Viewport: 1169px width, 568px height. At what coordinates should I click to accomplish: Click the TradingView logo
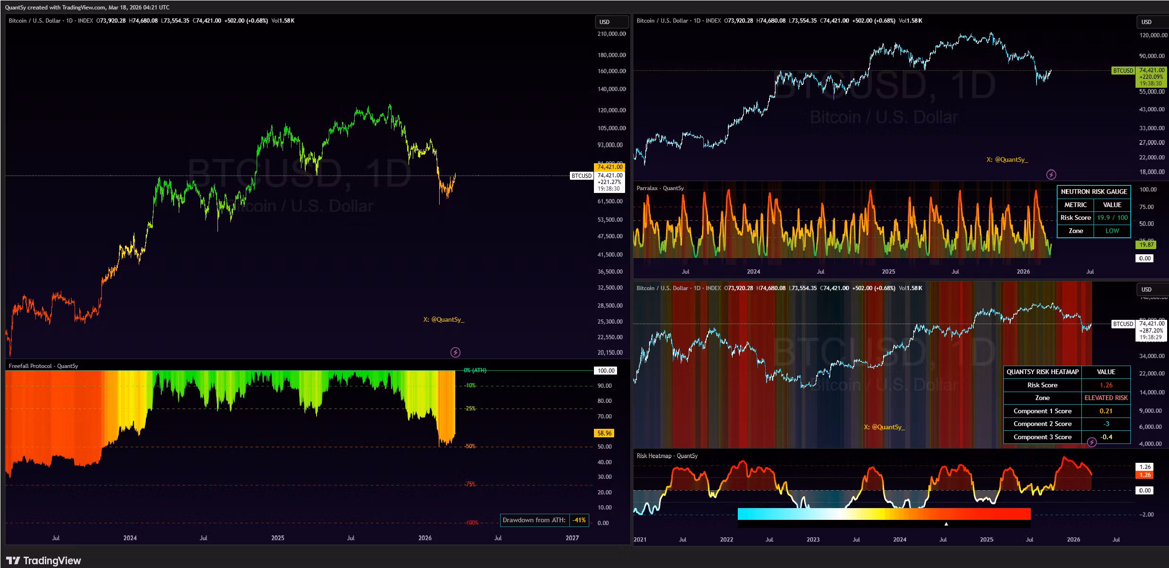pos(43,560)
